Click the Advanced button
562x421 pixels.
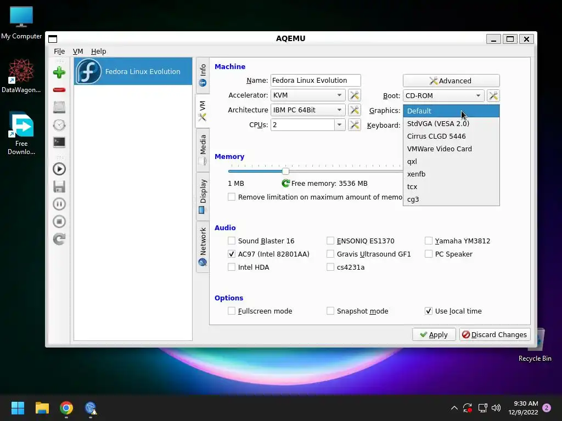pyautogui.click(x=451, y=81)
